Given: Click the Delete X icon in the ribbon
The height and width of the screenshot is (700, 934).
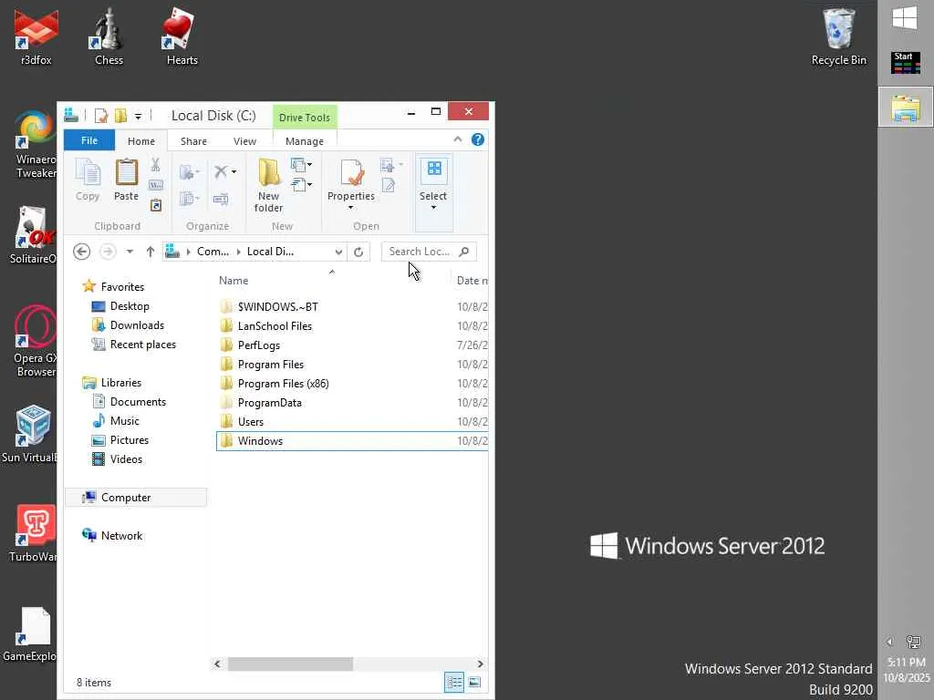Looking at the screenshot, I should tap(221, 171).
